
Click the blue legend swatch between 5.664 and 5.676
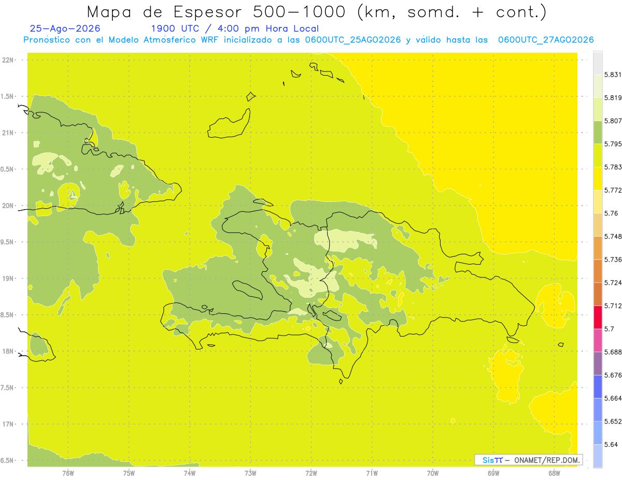[598, 386]
